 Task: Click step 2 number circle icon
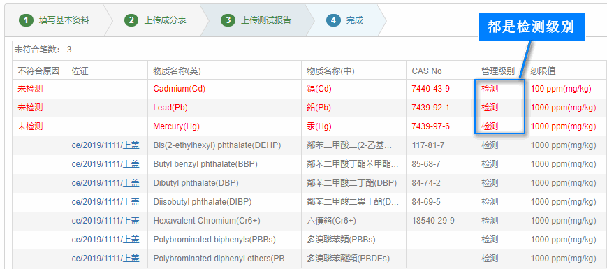tap(131, 20)
